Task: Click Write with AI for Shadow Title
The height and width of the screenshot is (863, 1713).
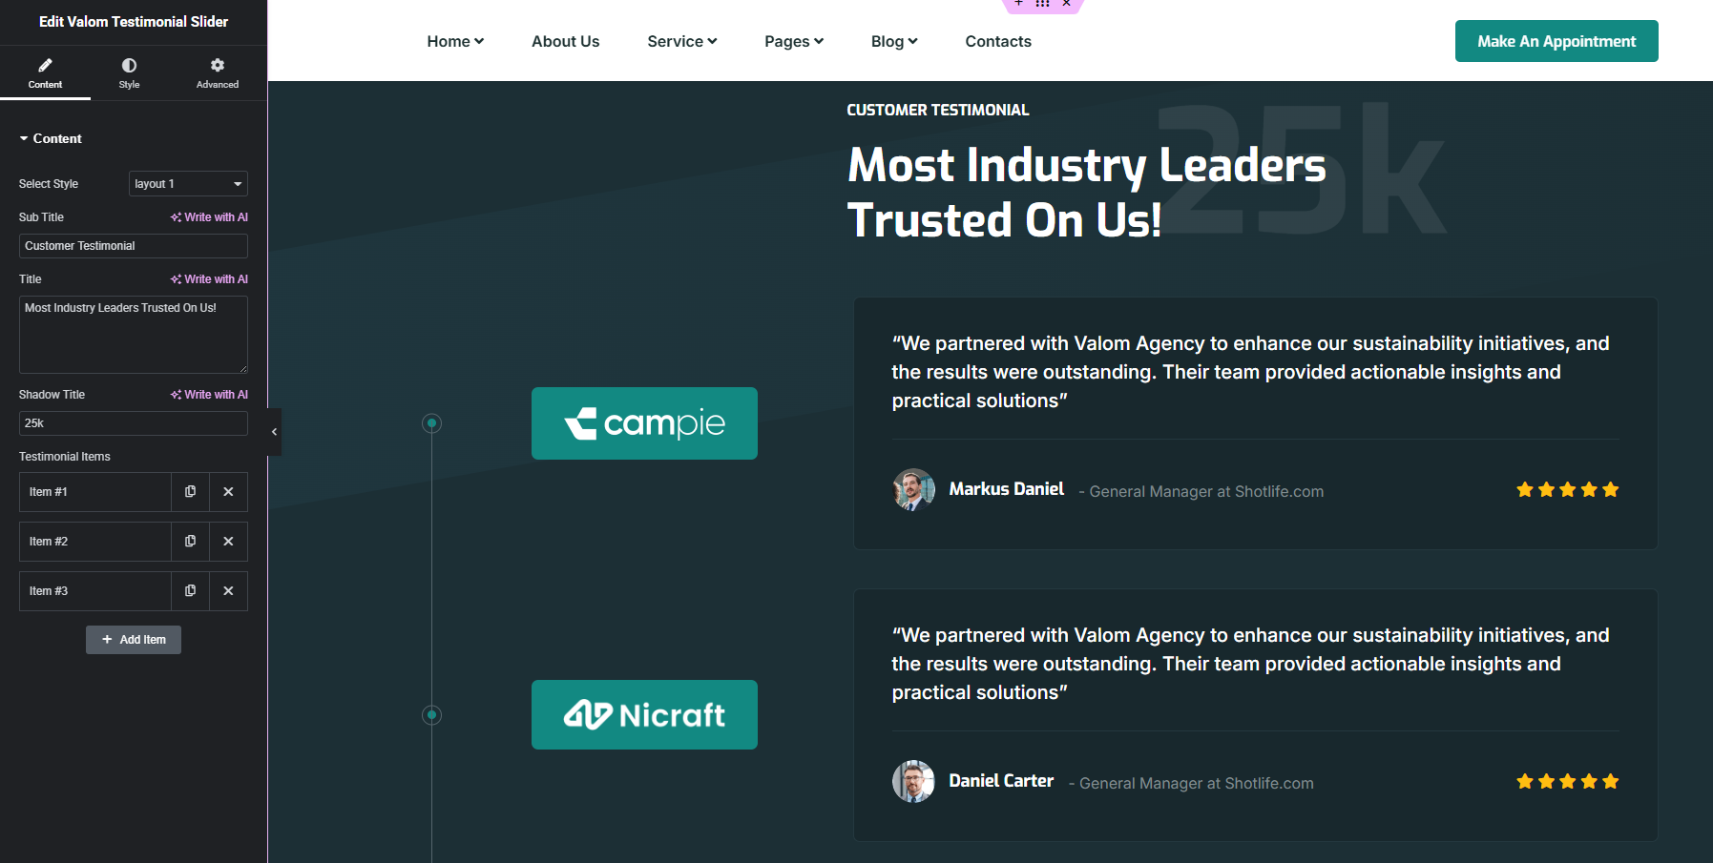Action: pos(209,395)
